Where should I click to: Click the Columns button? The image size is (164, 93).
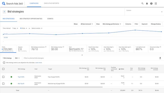128,24
